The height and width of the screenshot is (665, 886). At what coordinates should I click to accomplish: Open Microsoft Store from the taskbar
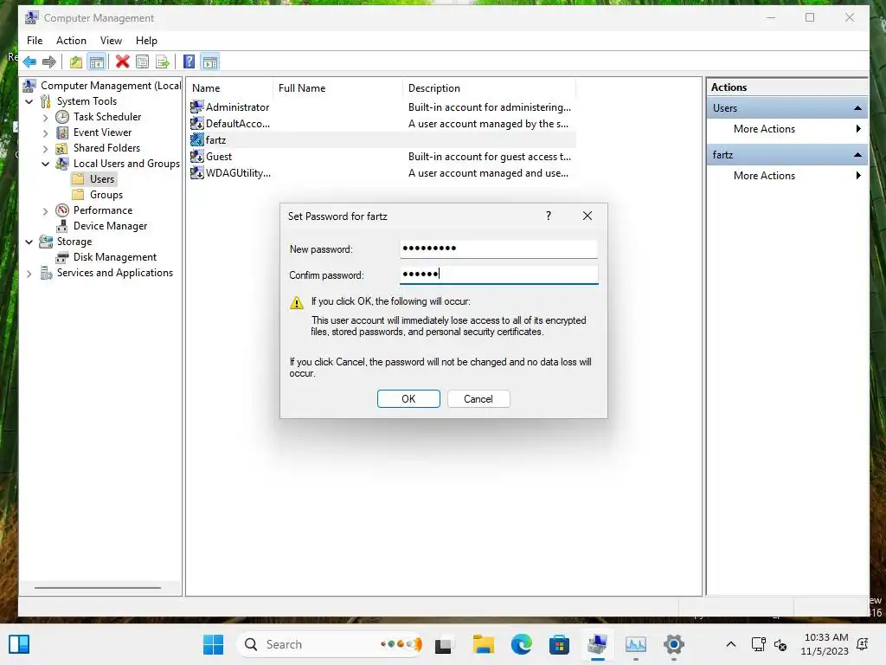tap(559, 644)
